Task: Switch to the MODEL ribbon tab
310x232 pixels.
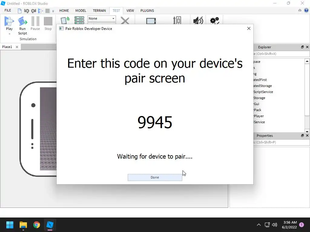Action: [81, 11]
